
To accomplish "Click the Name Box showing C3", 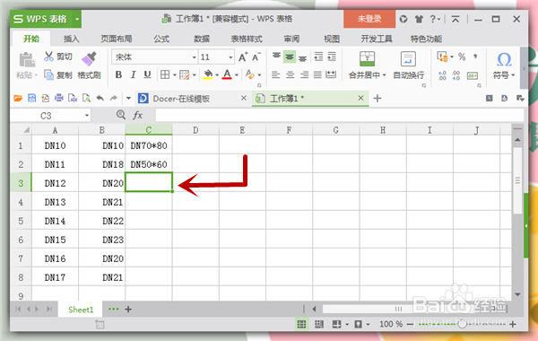I will (x=50, y=116).
